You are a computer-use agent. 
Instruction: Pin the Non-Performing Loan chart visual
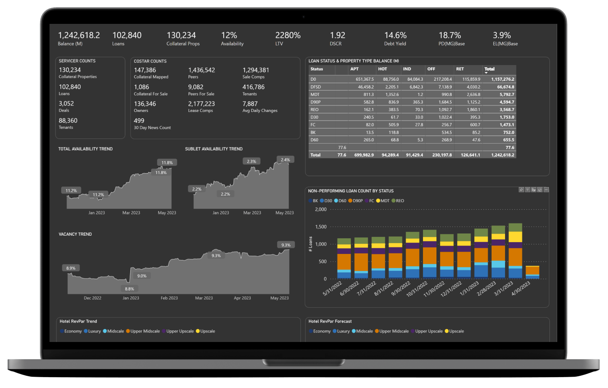pyautogui.click(x=522, y=190)
